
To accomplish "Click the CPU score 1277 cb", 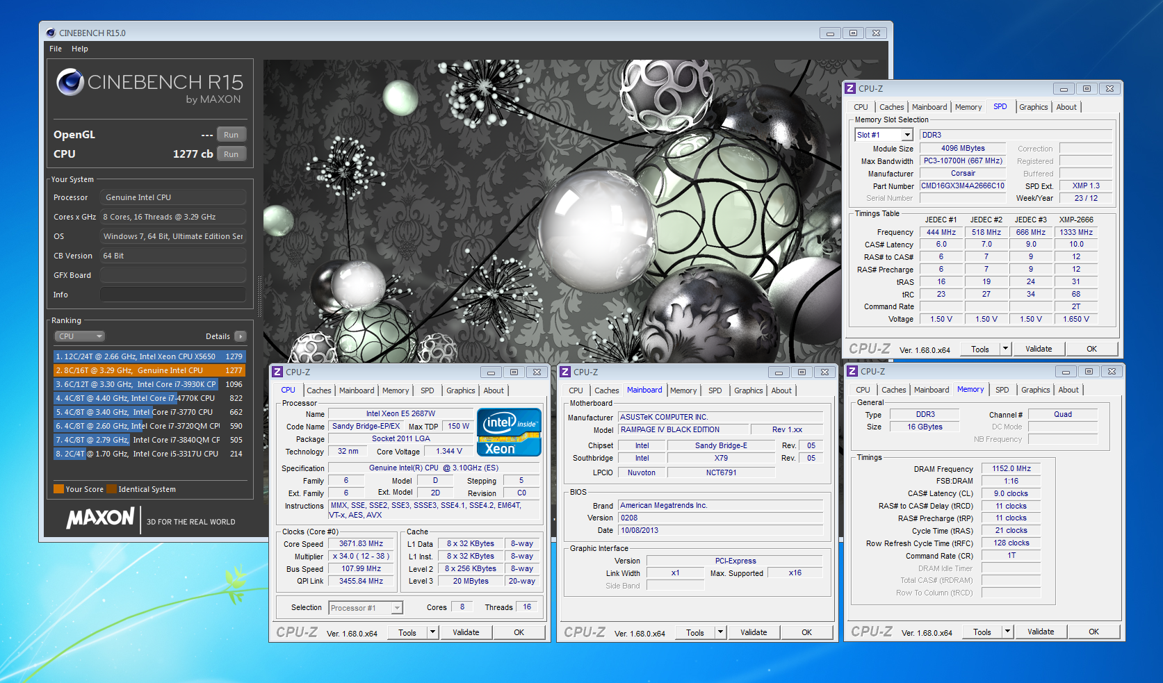I will tap(193, 154).
